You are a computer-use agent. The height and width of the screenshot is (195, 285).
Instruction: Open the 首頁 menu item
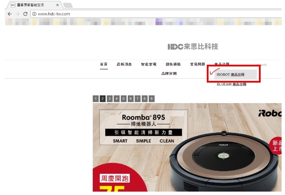click(104, 64)
